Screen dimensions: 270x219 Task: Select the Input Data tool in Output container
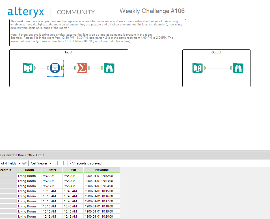[198, 68]
